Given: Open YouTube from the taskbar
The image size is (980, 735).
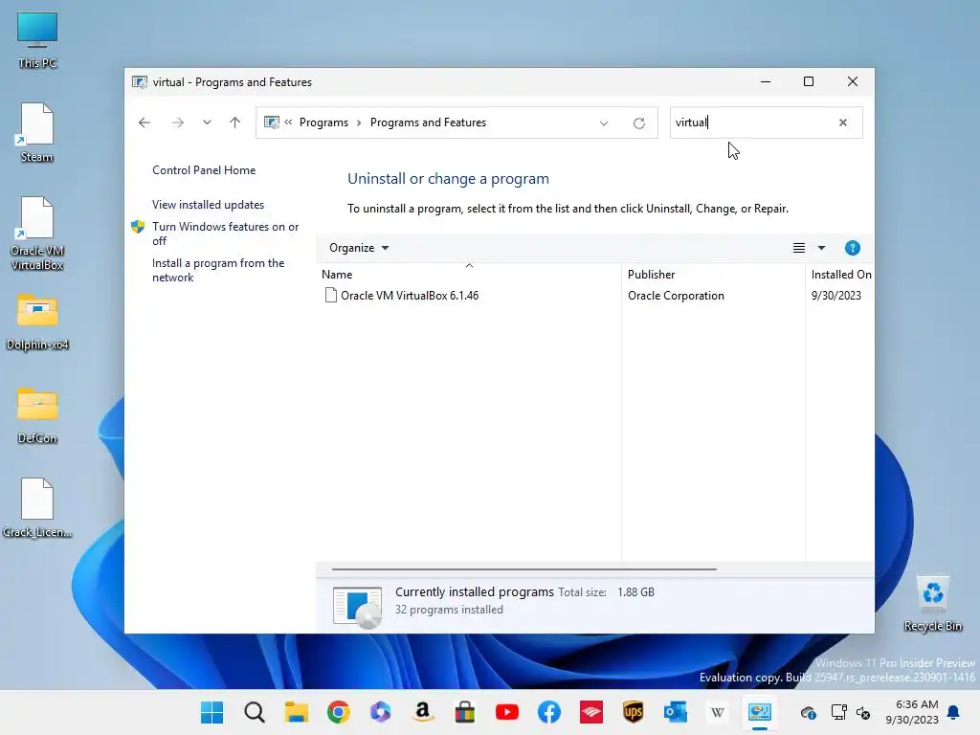Looking at the screenshot, I should (x=507, y=712).
